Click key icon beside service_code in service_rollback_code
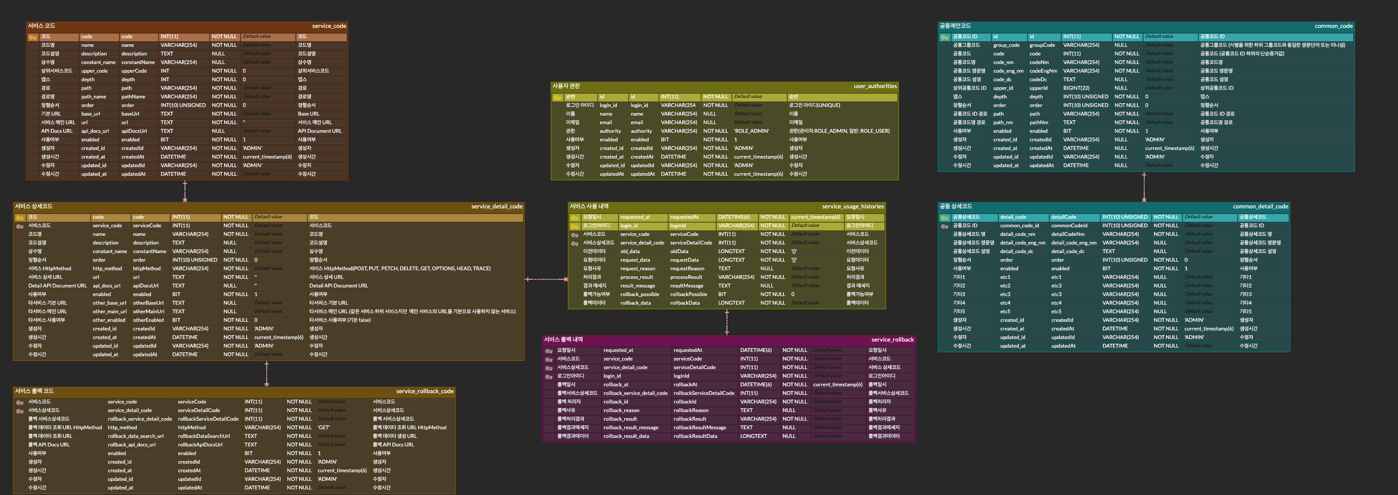The image size is (1398, 495). pyautogui.click(x=19, y=402)
